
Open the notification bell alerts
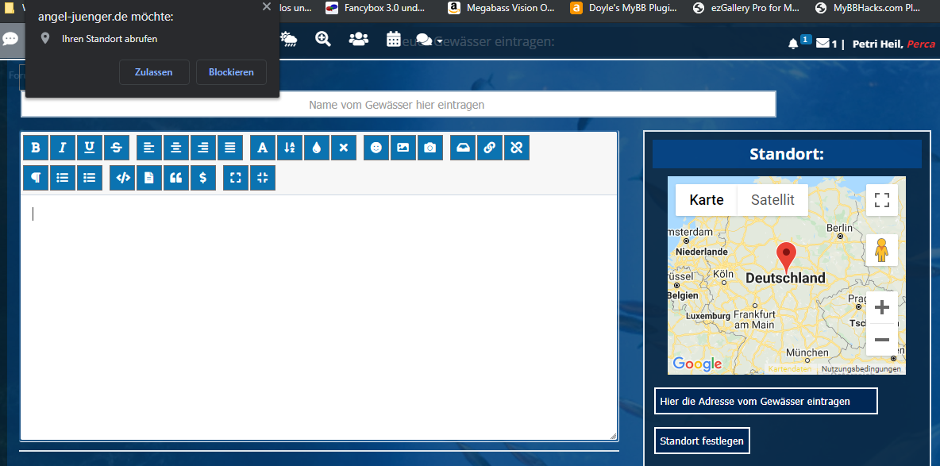(x=793, y=44)
